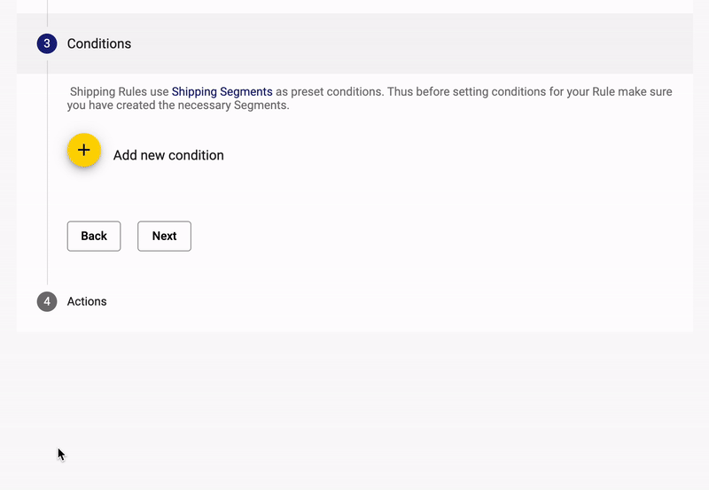The width and height of the screenshot is (709, 490).
Task: Select the step 3 number circle
Action: coord(47,43)
